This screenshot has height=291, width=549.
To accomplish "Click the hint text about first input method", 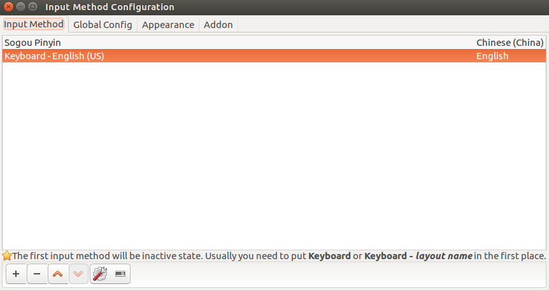I will point(279,256).
